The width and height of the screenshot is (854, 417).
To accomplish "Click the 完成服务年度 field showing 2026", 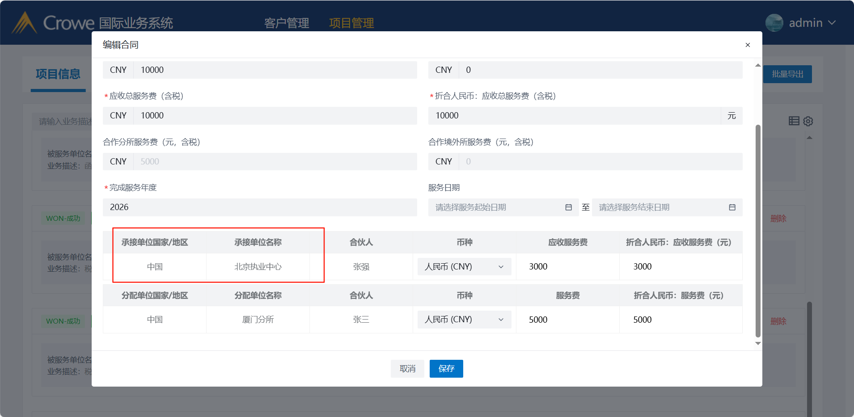I will (260, 207).
